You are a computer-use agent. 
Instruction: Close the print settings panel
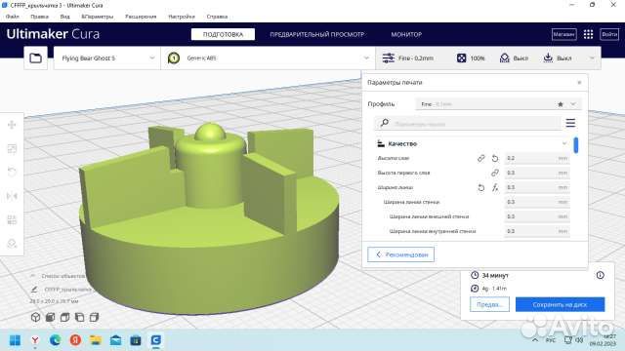(579, 82)
